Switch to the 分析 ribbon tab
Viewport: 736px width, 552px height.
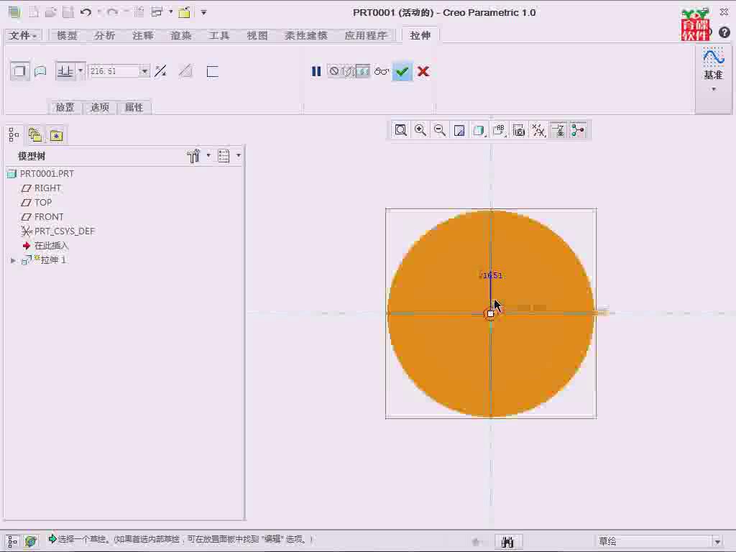[x=105, y=35]
